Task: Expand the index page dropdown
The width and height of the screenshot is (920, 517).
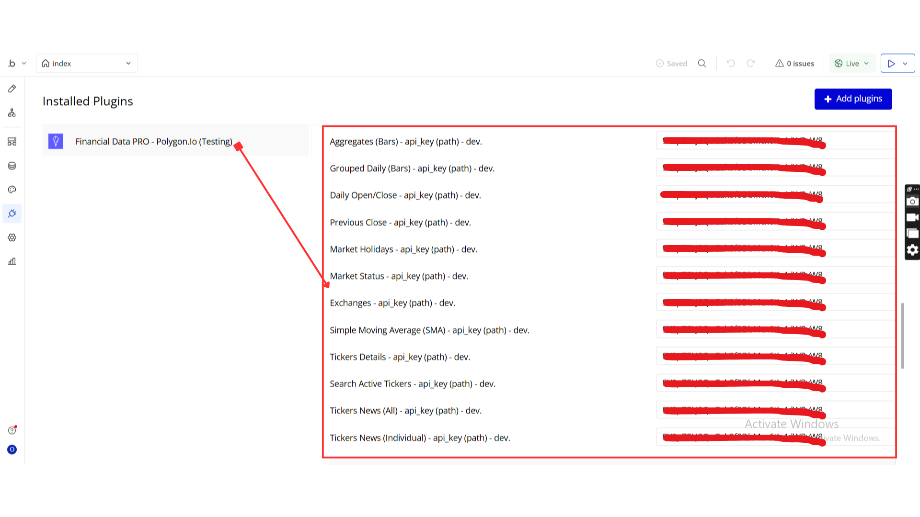Action: pyautogui.click(x=87, y=63)
